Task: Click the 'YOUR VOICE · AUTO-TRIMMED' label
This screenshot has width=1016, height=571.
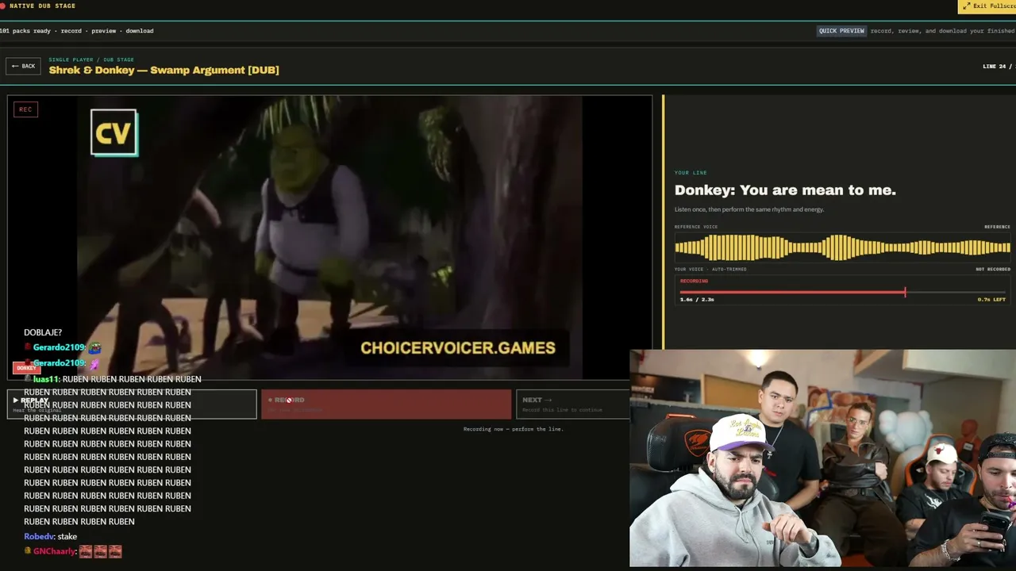Action: [x=710, y=270]
